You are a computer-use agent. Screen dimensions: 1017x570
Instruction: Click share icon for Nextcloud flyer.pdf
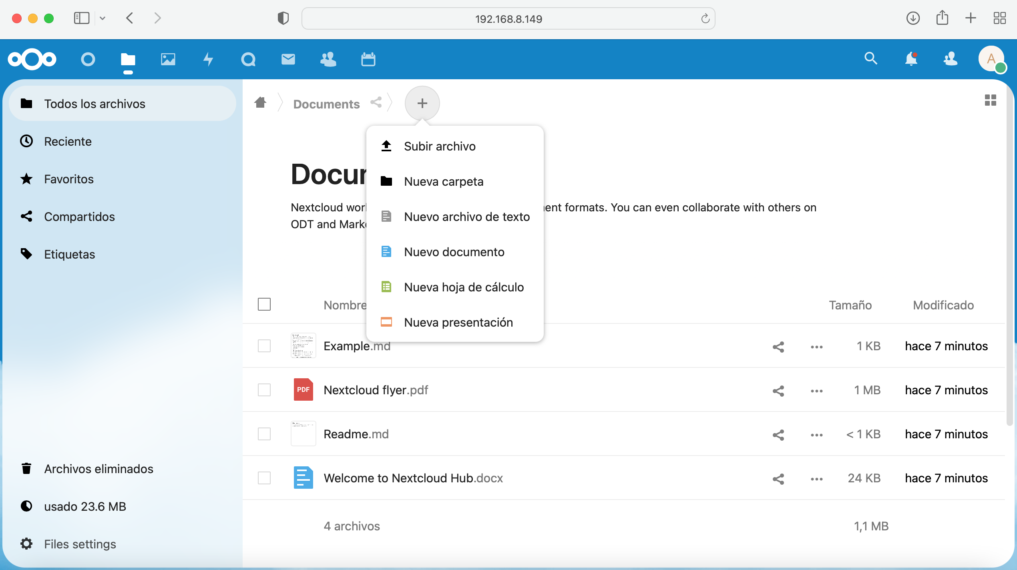click(778, 391)
